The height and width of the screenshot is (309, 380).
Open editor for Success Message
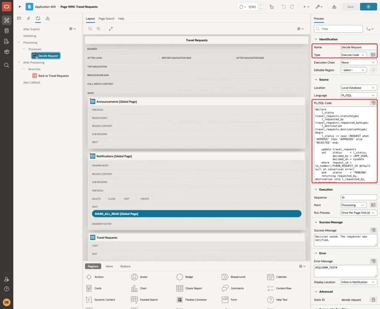(373, 230)
